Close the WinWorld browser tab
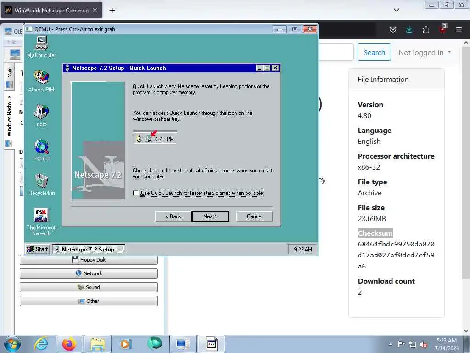The height and width of the screenshot is (353, 470). pos(95,10)
